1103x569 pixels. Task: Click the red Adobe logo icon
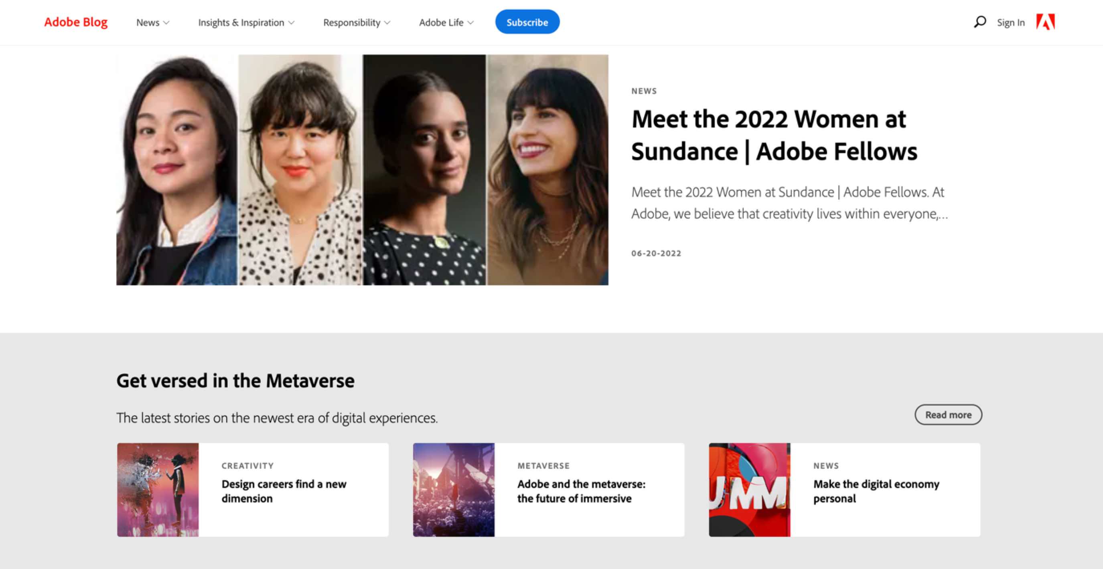[1045, 22]
